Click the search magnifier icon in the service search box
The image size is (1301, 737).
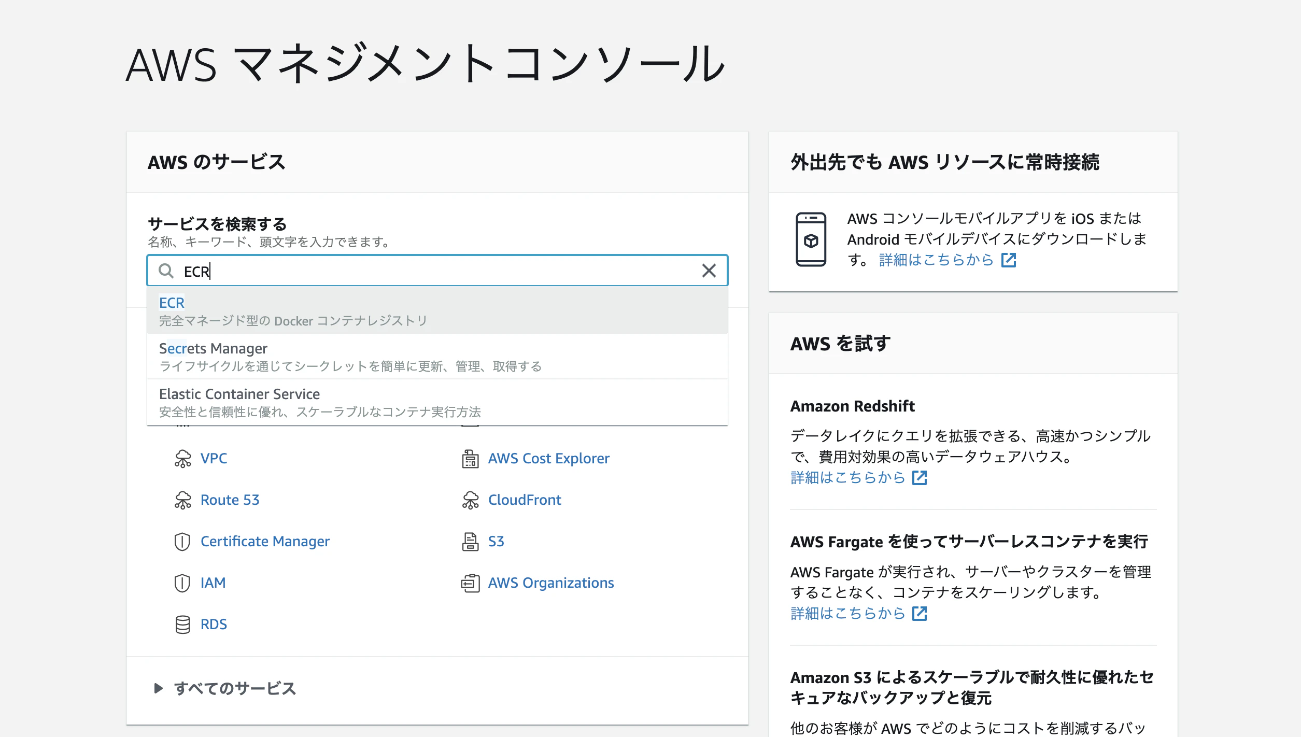(166, 271)
